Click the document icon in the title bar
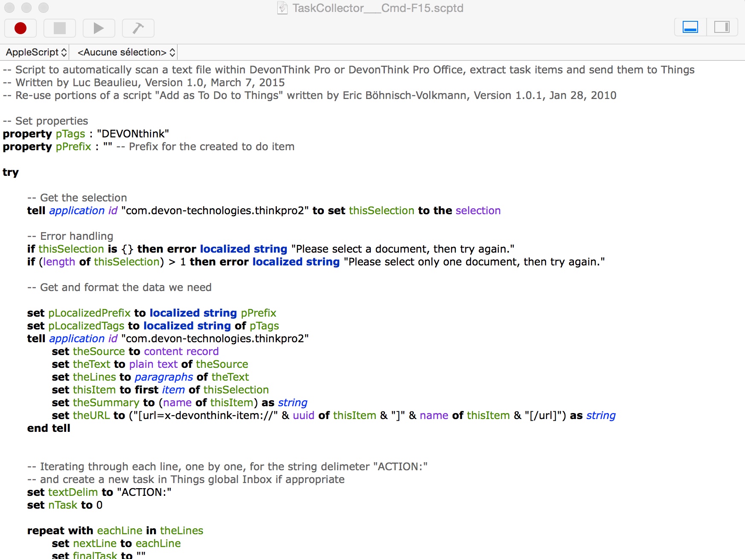Viewport: 745px width, 559px height. (x=282, y=8)
